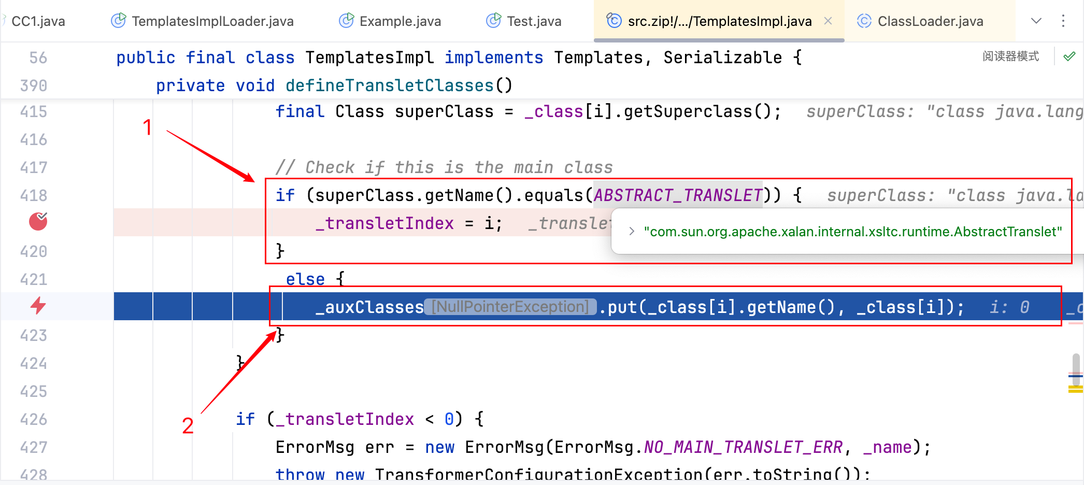
Task: Switch to the CC1.java tab
Action: [x=38, y=21]
